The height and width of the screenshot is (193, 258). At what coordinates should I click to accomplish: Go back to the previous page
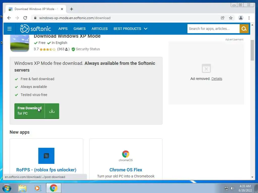point(9,18)
